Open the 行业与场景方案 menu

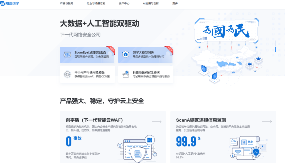96,3
